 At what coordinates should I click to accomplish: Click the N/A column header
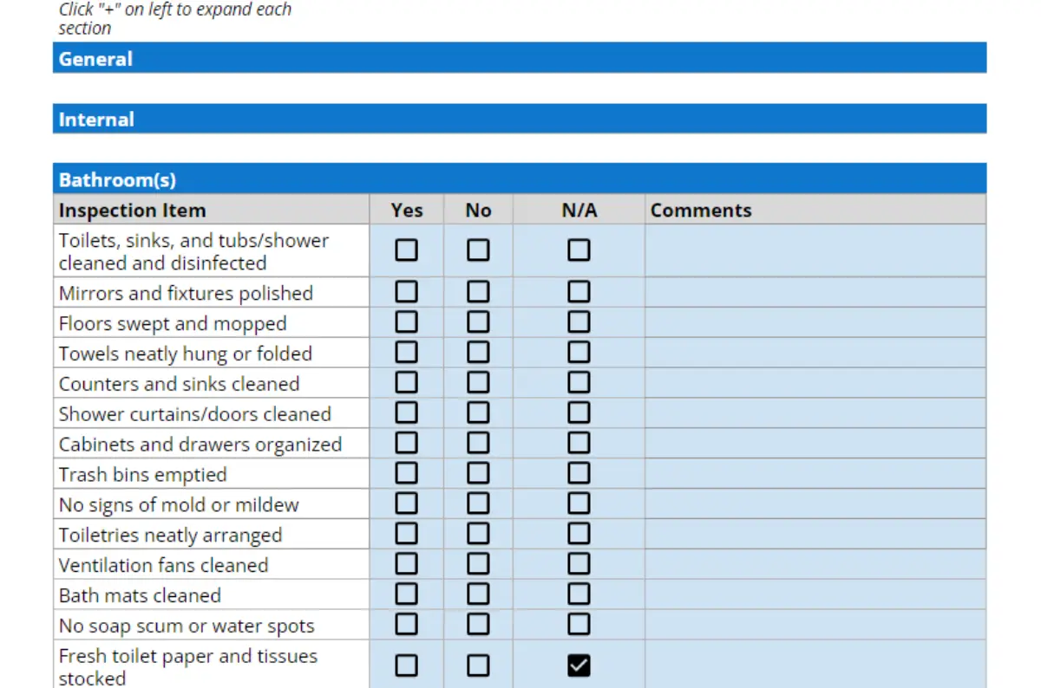point(579,210)
